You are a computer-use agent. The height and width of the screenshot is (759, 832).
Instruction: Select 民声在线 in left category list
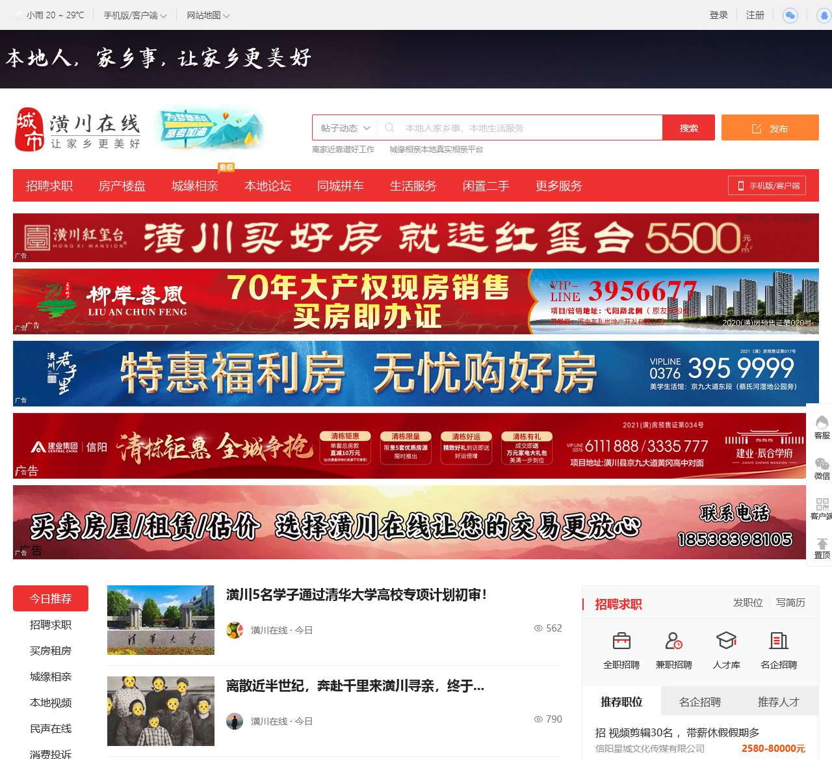coord(51,728)
